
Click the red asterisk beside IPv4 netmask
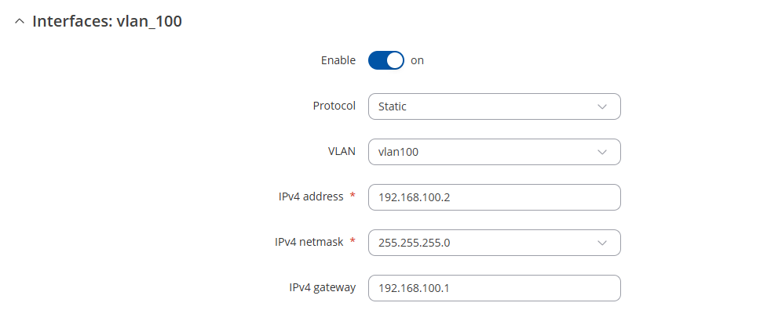point(352,241)
